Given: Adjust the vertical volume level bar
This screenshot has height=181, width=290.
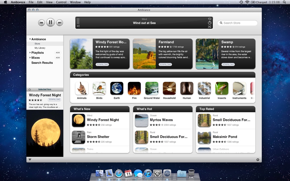Looking at the screenshot, I should coord(78,21).
